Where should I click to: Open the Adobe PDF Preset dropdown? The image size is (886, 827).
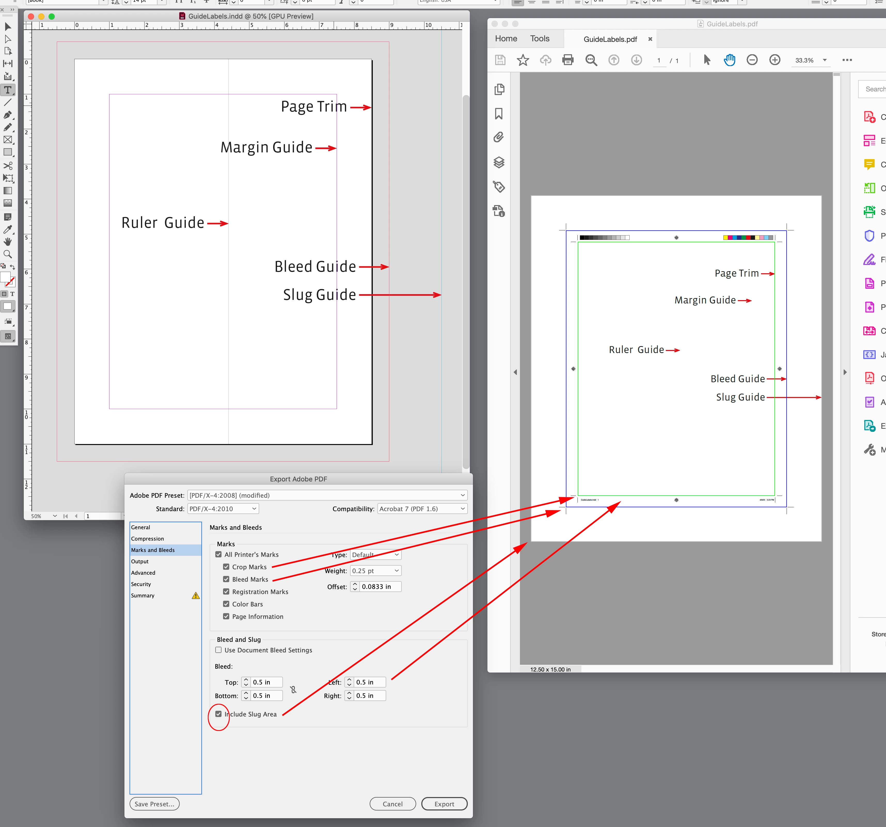[x=327, y=495]
